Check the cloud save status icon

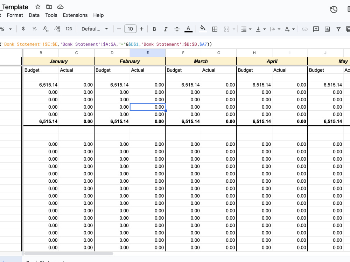[60, 7]
